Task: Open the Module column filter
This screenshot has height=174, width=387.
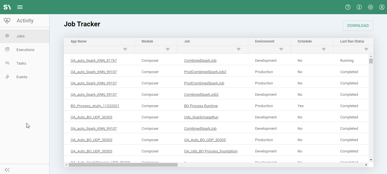Action: (168, 49)
